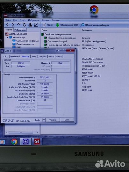Open the media player taskbar icon
Screen dimensions: 129x172
(x=2, y=142)
